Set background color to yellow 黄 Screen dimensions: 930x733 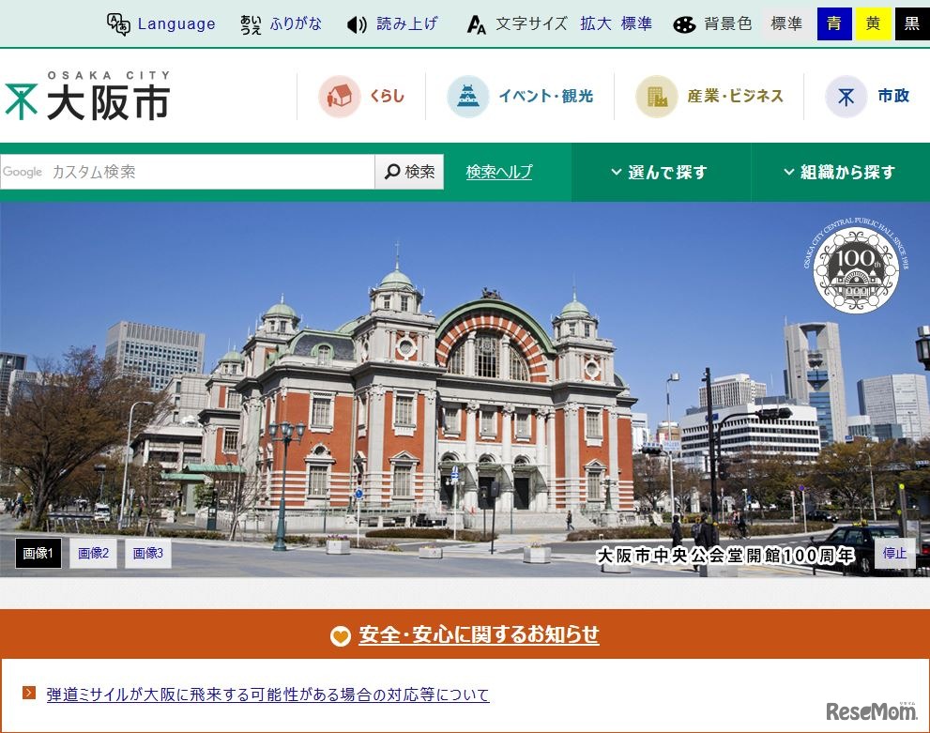click(873, 24)
